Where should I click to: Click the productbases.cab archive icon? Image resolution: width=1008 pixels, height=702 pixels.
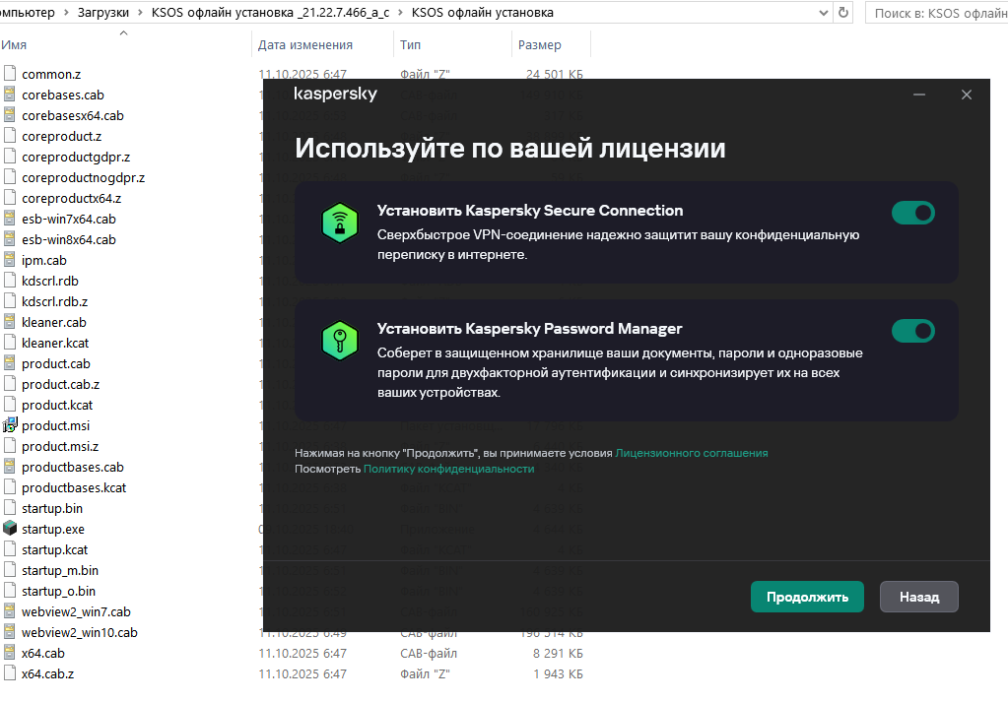tap(10, 467)
